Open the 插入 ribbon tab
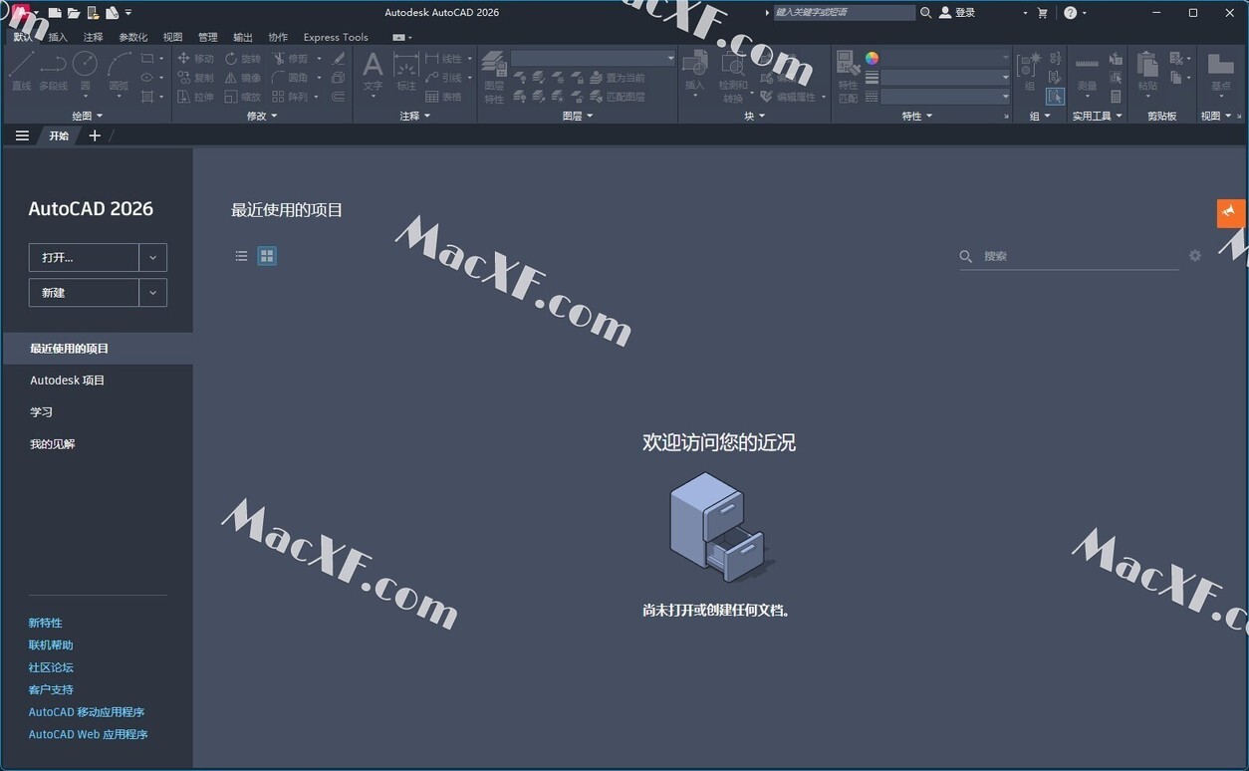This screenshot has height=771, width=1249. (59, 37)
